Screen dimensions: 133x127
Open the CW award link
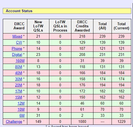(x=19, y=42)
